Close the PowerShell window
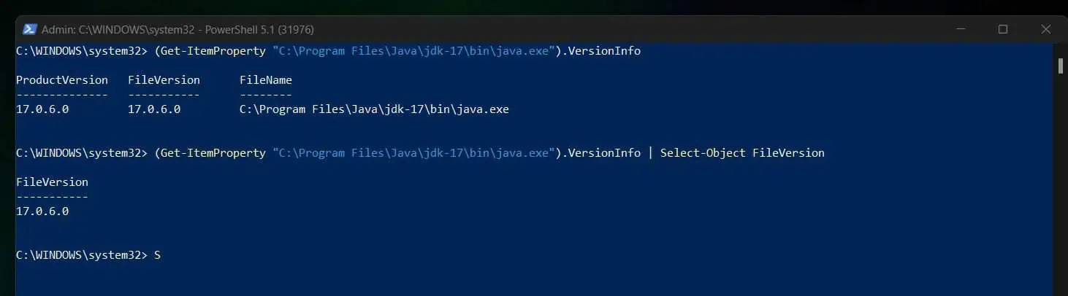The image size is (1068, 296). [x=1047, y=29]
